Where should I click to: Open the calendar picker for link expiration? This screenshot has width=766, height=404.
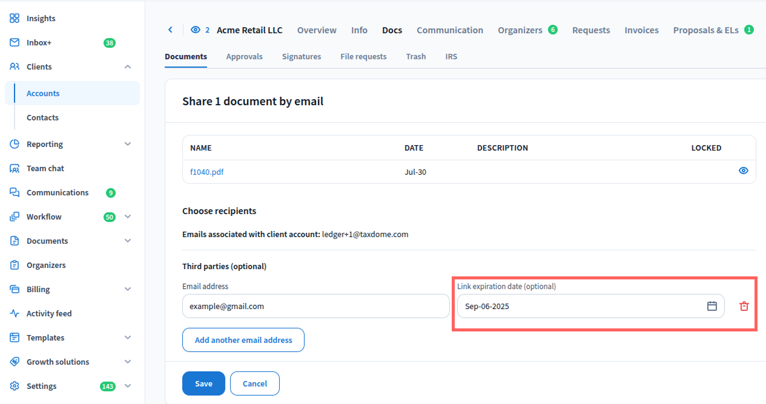[x=712, y=306]
